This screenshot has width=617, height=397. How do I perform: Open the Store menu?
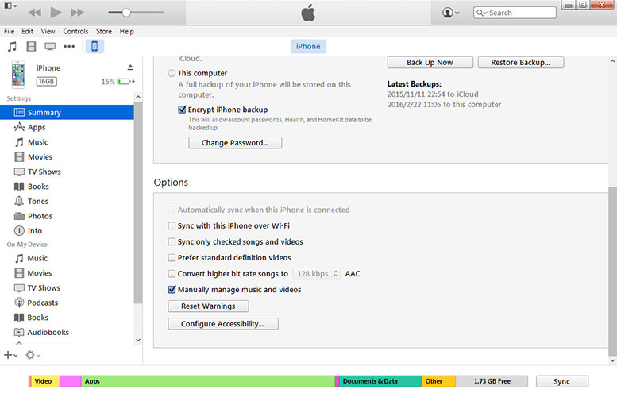pos(104,31)
